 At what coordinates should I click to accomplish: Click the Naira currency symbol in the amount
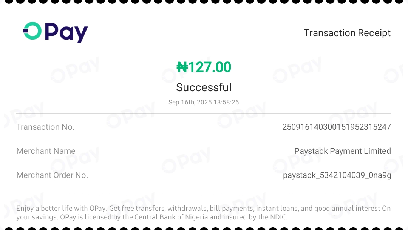point(182,67)
